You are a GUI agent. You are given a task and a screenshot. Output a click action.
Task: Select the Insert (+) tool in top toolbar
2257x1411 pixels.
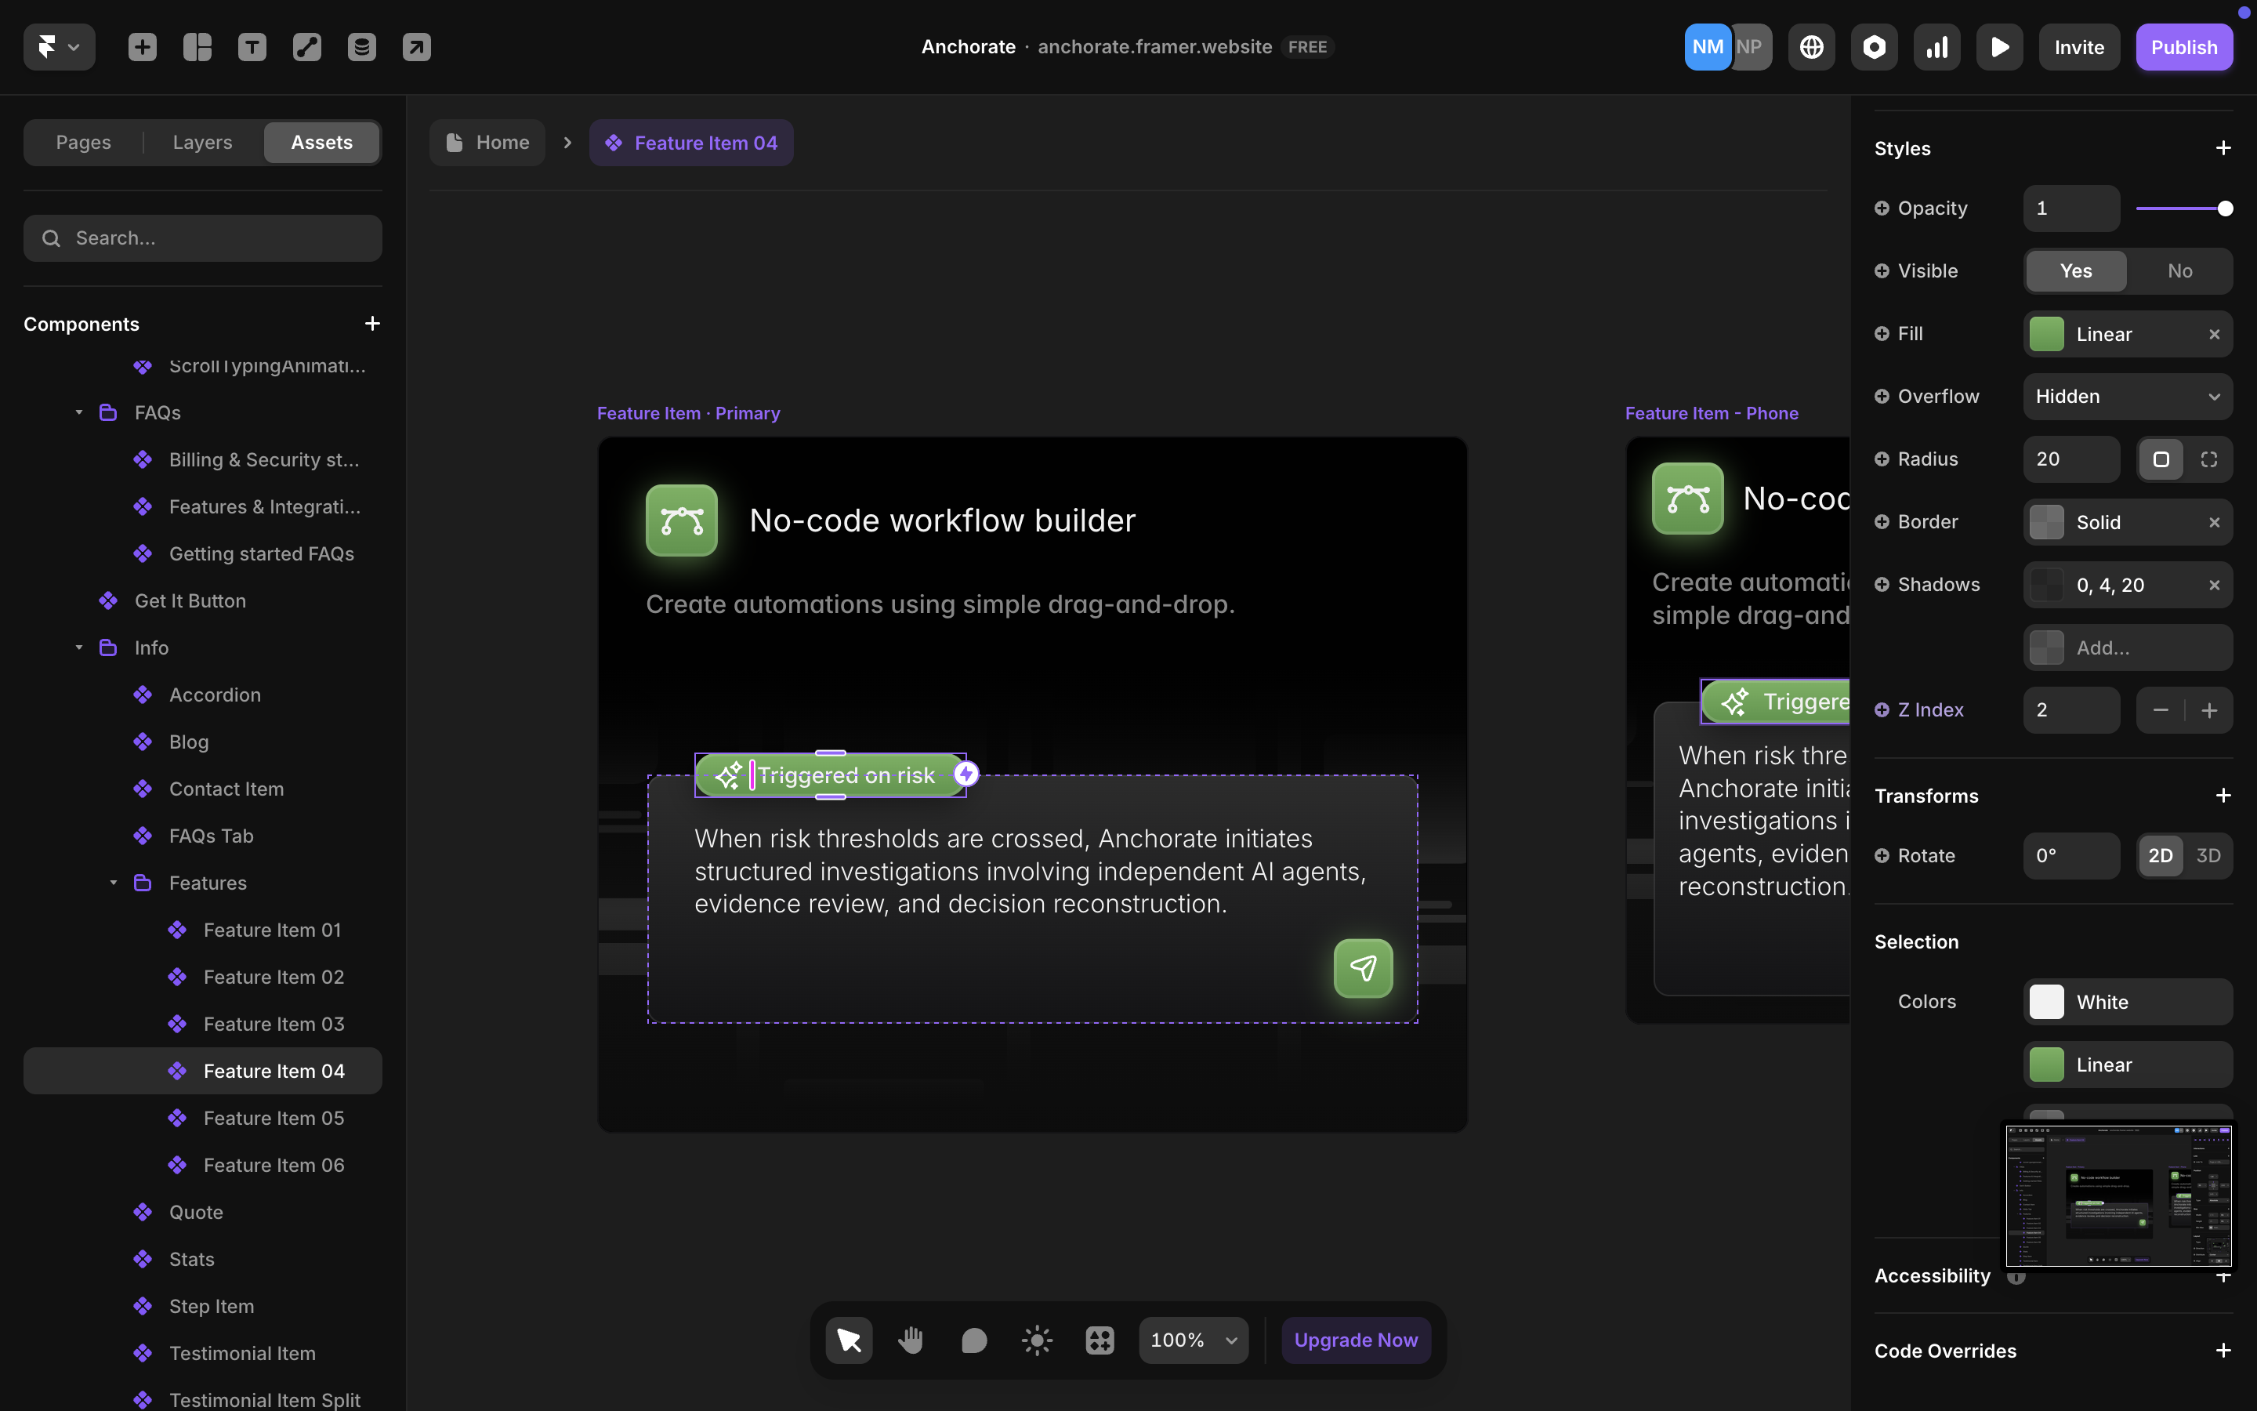(142, 47)
